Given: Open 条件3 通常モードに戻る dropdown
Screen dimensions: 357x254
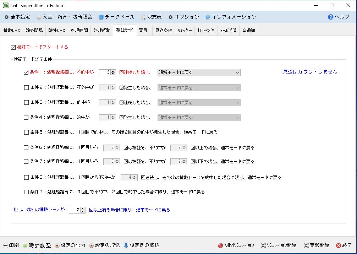Looking at the screenshot, I should point(199,103).
